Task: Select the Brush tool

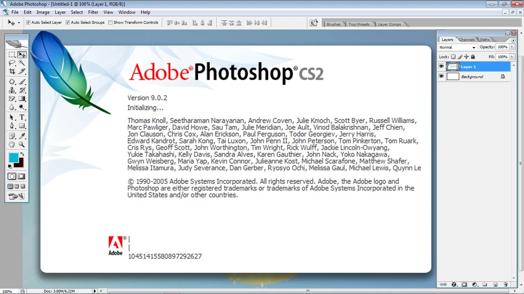Action: click(22, 82)
